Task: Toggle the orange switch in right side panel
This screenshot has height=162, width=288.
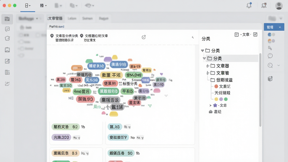Action: coord(271,41)
